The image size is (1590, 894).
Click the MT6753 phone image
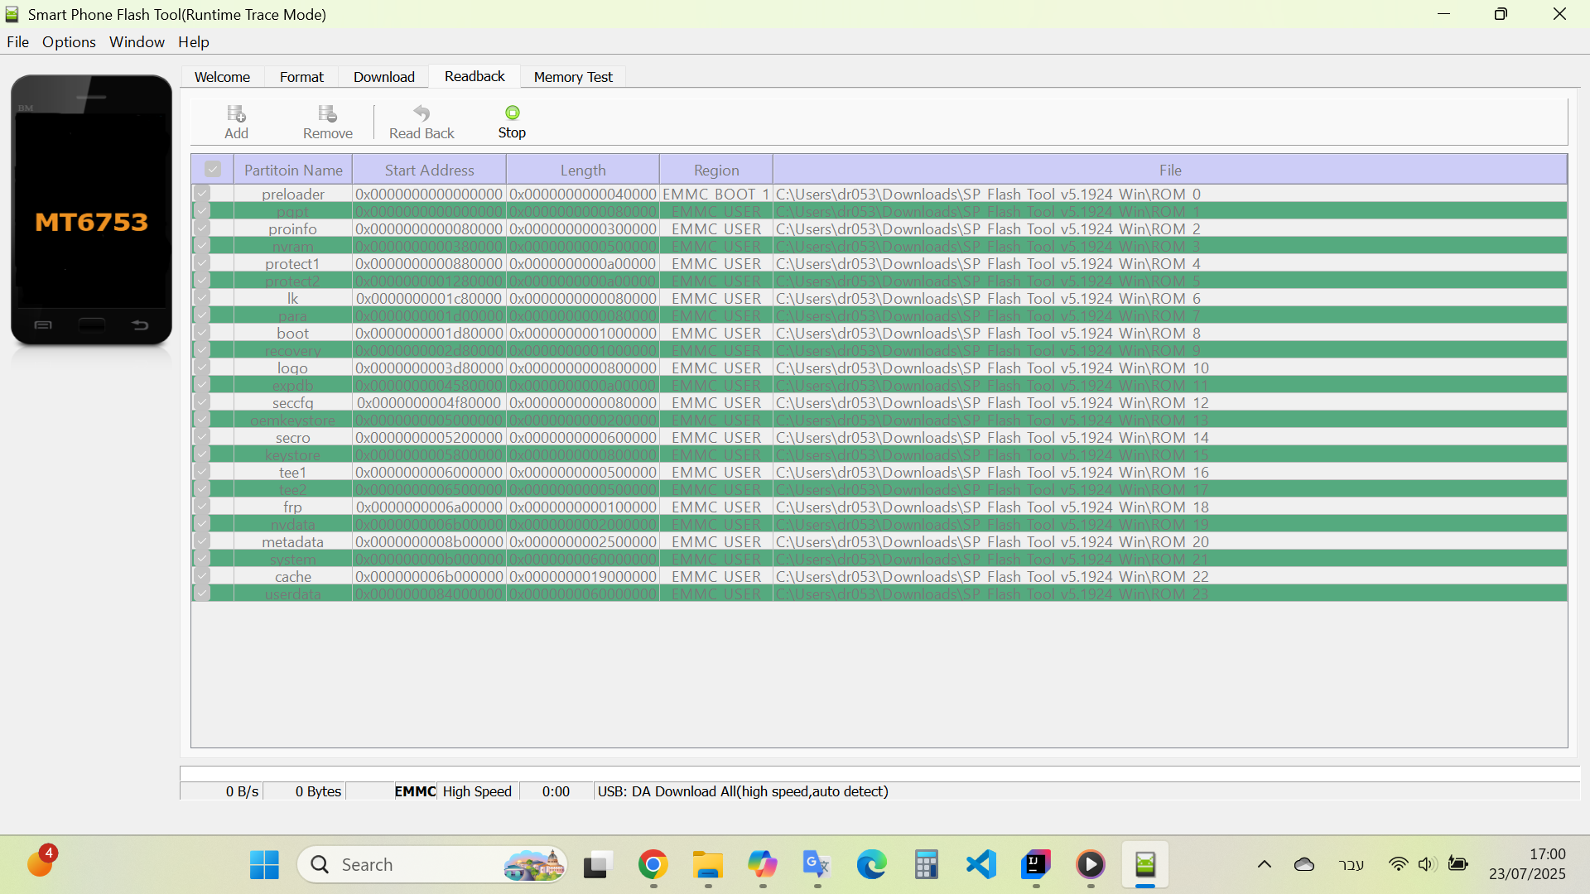tap(91, 209)
